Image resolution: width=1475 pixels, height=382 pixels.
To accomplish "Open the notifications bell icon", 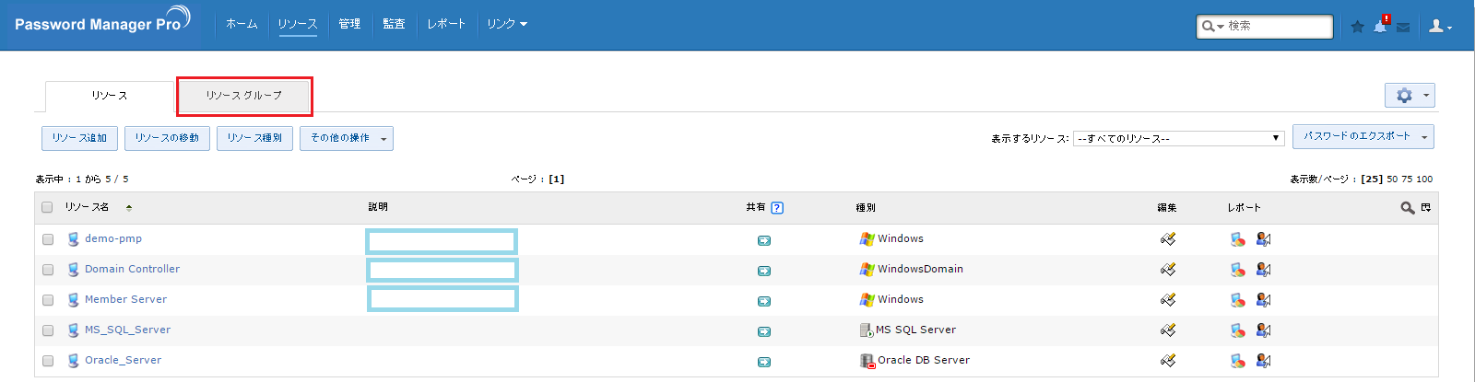I will pyautogui.click(x=1380, y=27).
